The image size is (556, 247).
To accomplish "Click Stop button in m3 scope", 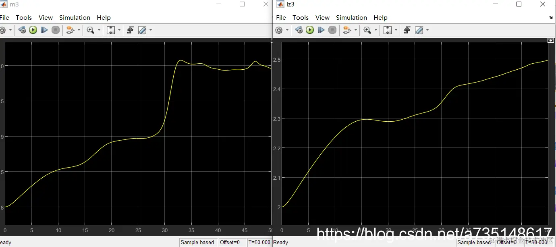I will [56, 30].
